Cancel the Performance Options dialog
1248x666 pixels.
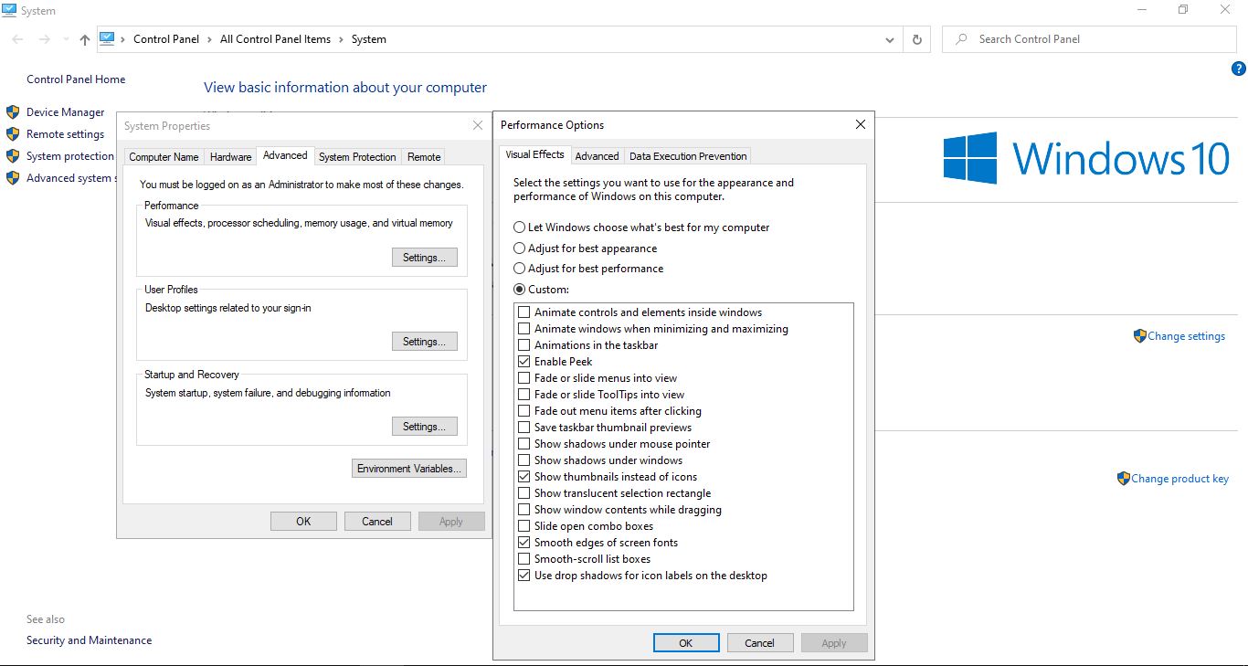759,643
